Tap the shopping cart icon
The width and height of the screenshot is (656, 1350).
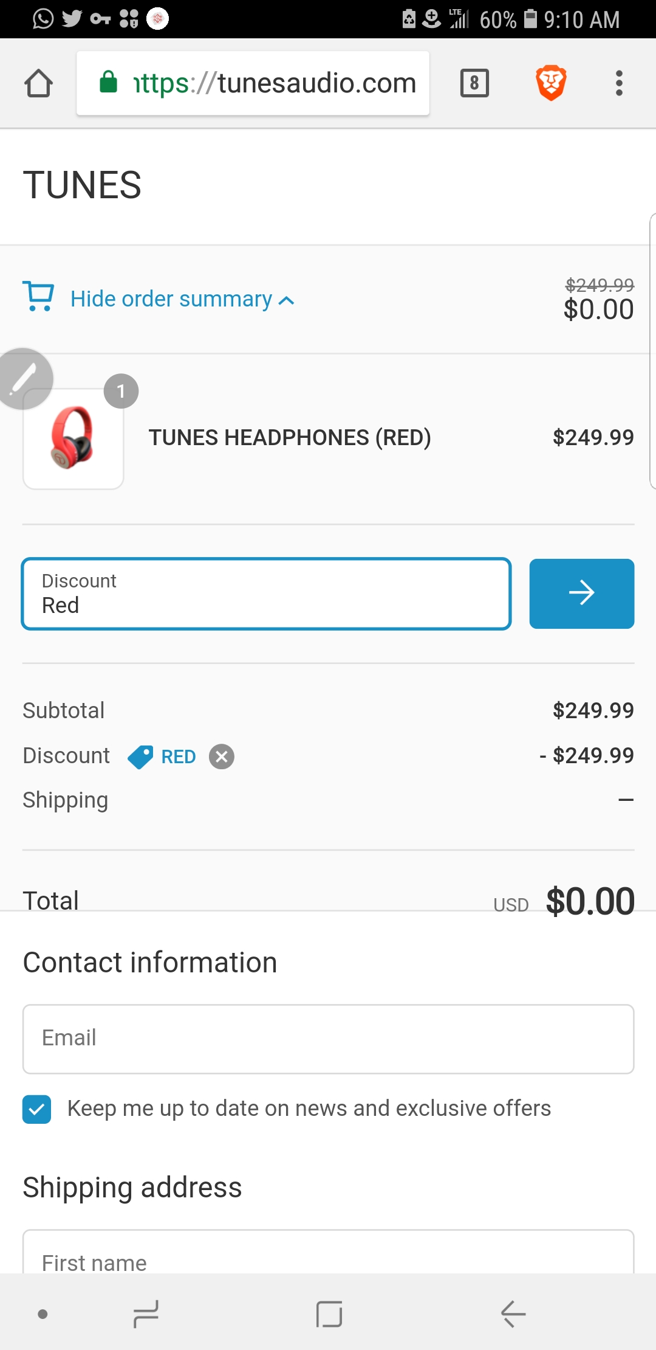(x=38, y=297)
